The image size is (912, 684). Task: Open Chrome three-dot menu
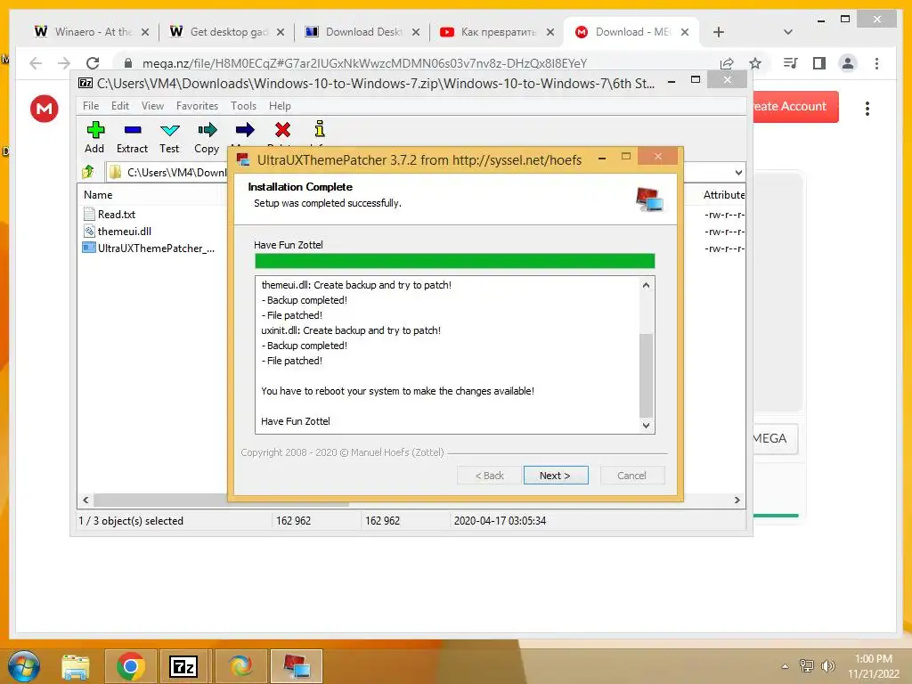point(876,63)
